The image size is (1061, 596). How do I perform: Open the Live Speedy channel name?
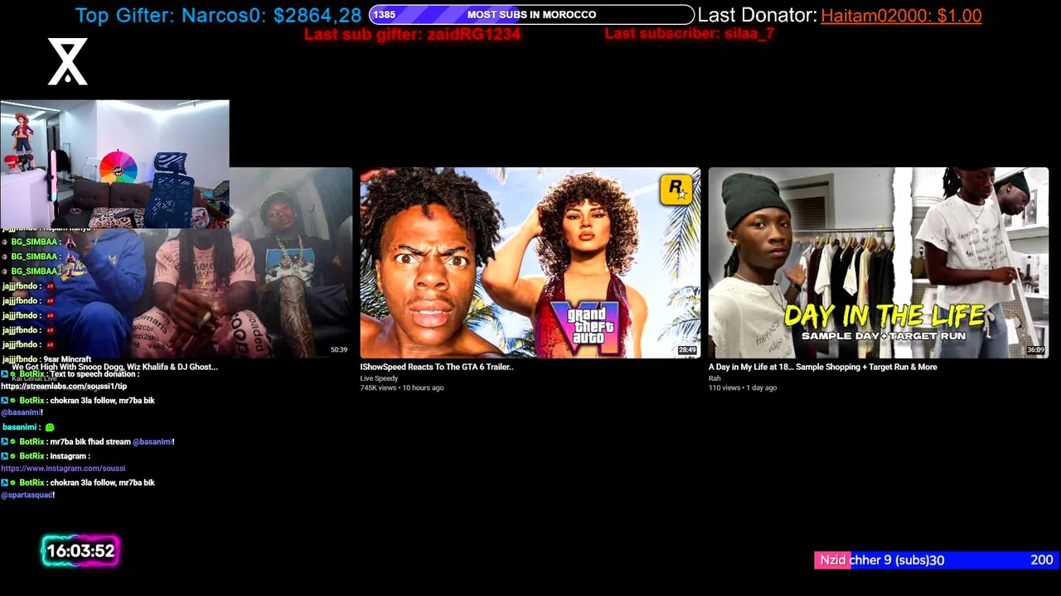379,378
